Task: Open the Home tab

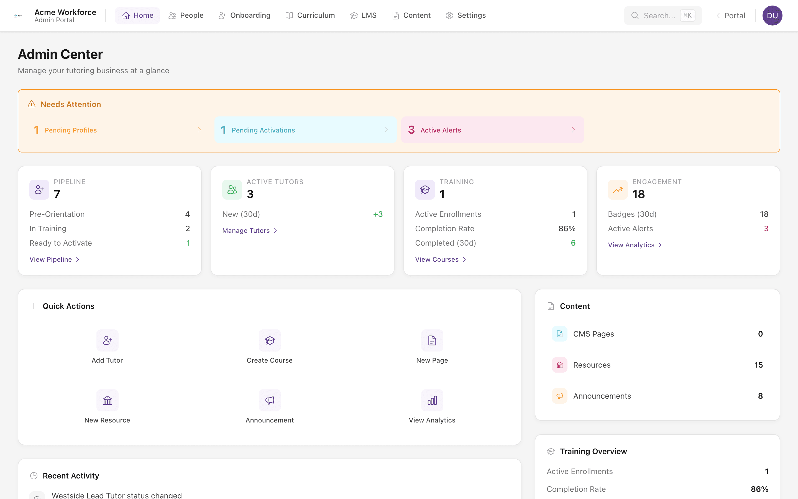Action: click(x=137, y=16)
